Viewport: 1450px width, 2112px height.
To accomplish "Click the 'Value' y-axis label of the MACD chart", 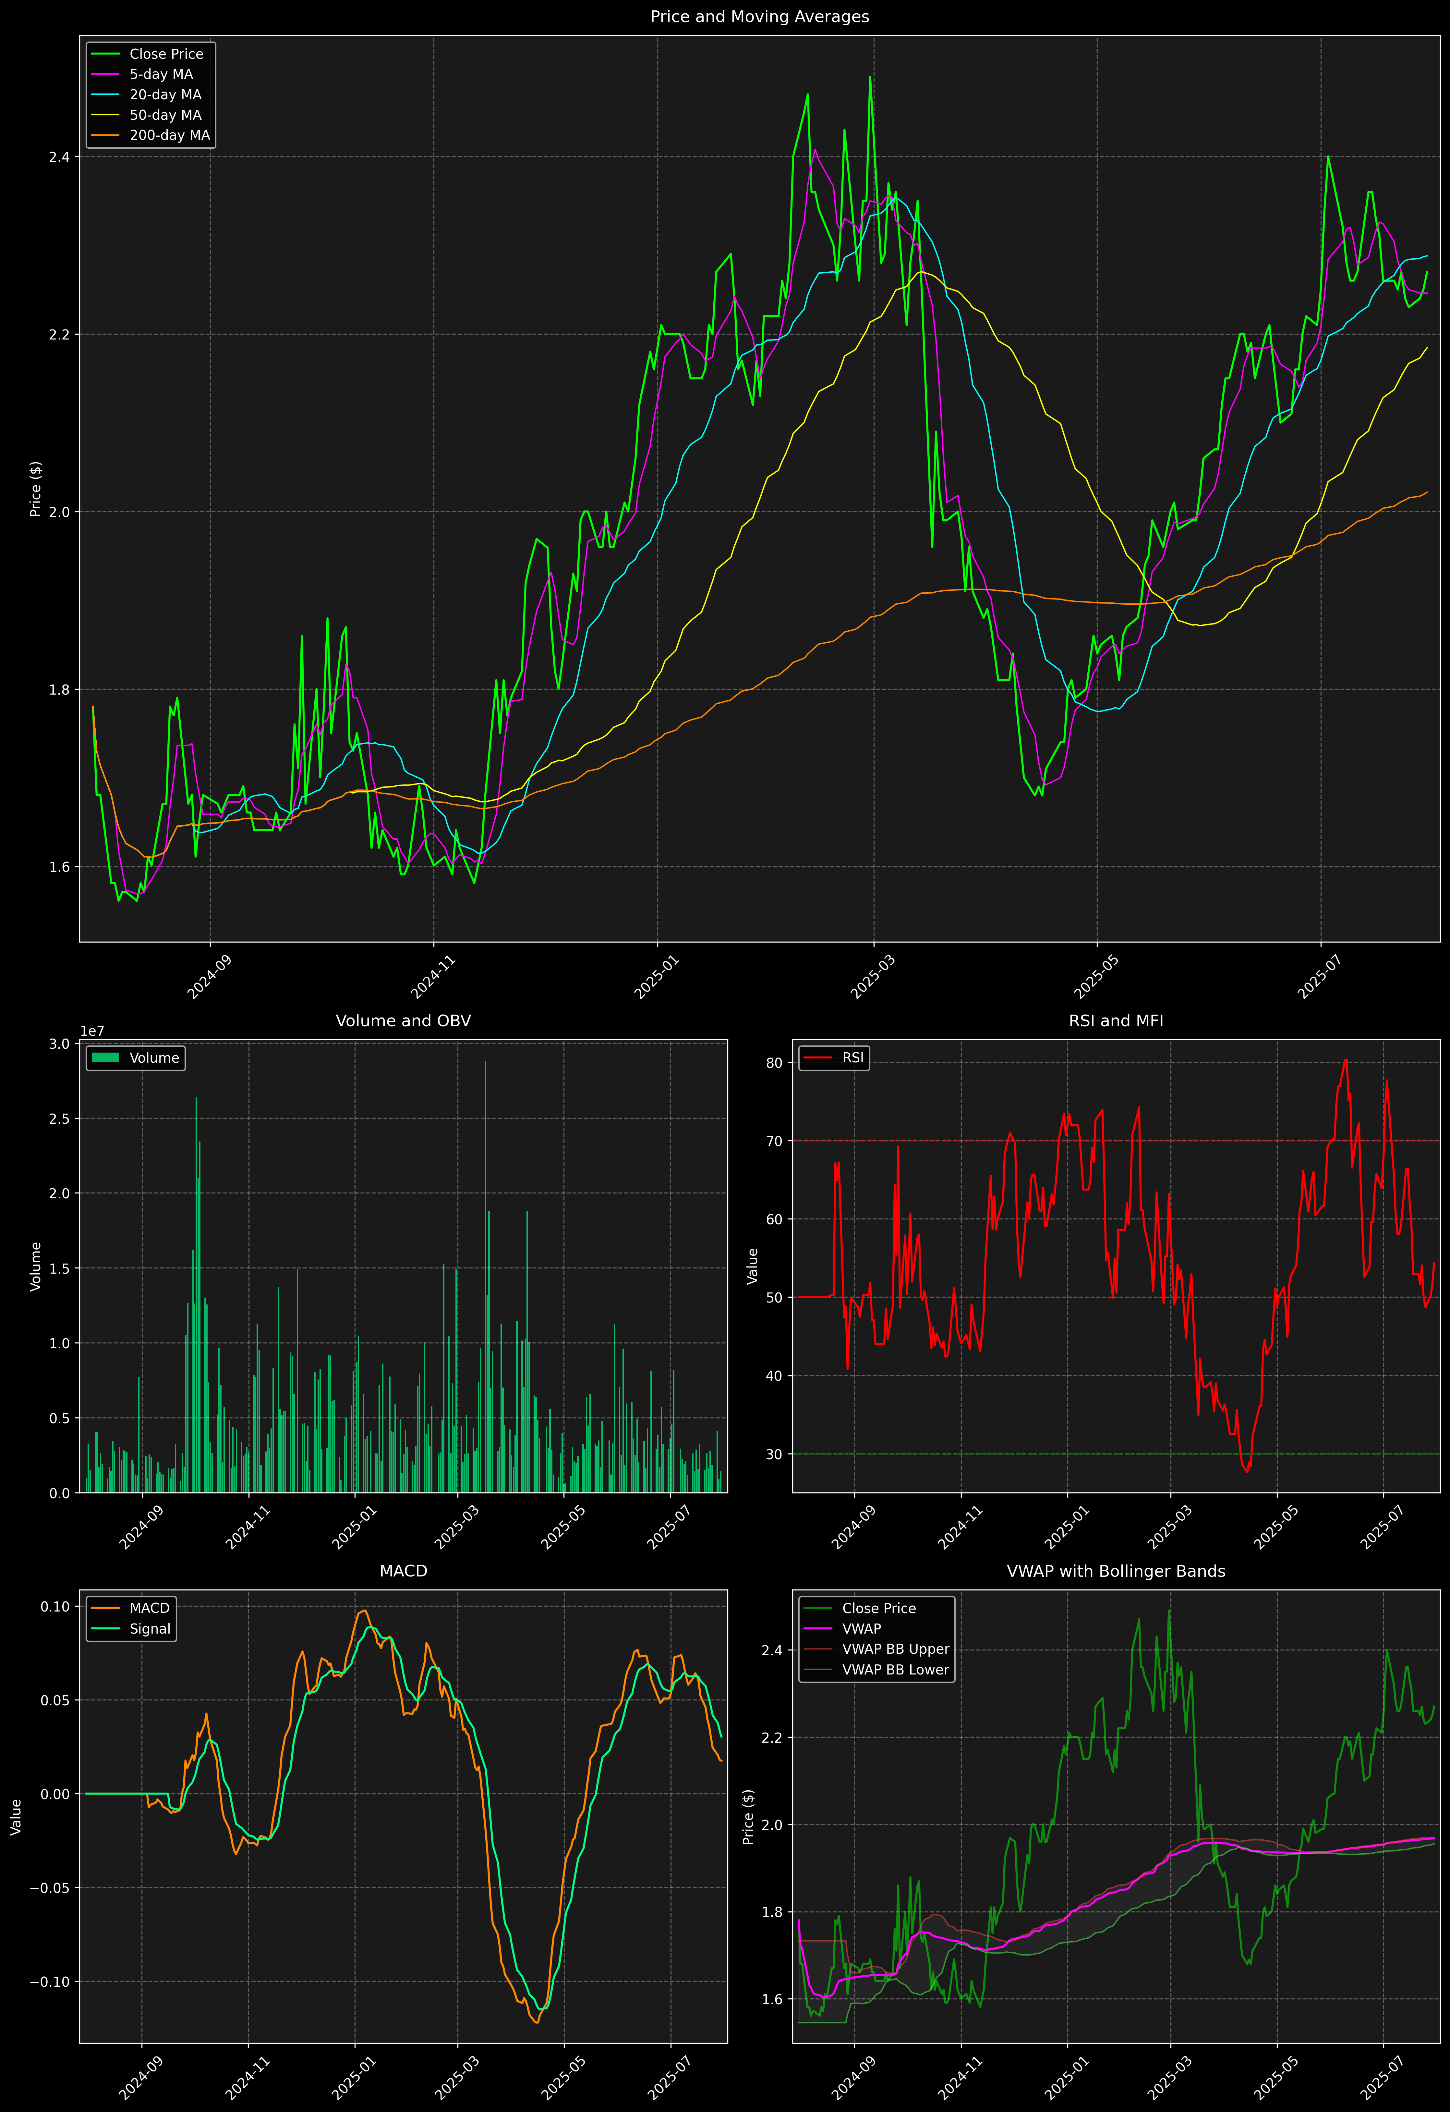I will coord(16,1817).
